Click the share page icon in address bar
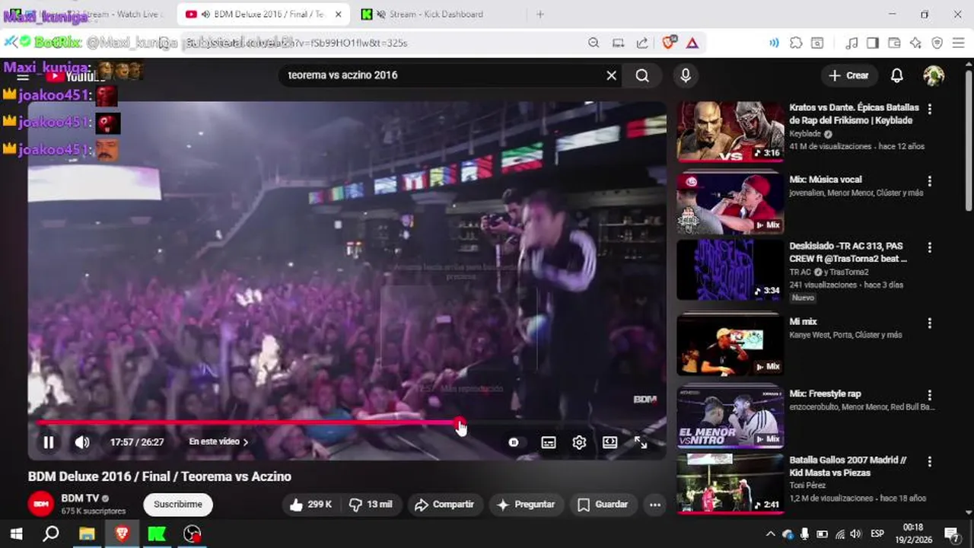Screen dimensions: 974x548 coord(642,43)
